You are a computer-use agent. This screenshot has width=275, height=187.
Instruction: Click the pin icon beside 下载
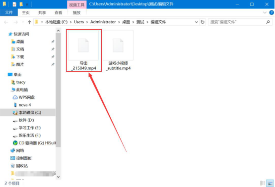click(x=53, y=57)
